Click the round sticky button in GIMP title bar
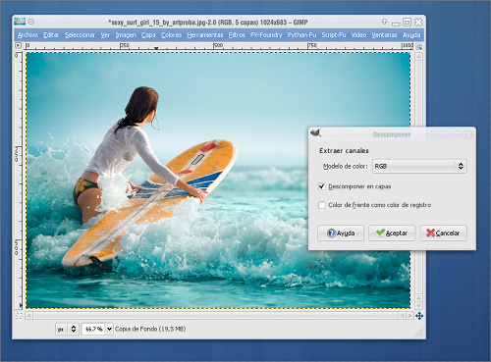The image size is (491, 362). pyautogui.click(x=30, y=22)
